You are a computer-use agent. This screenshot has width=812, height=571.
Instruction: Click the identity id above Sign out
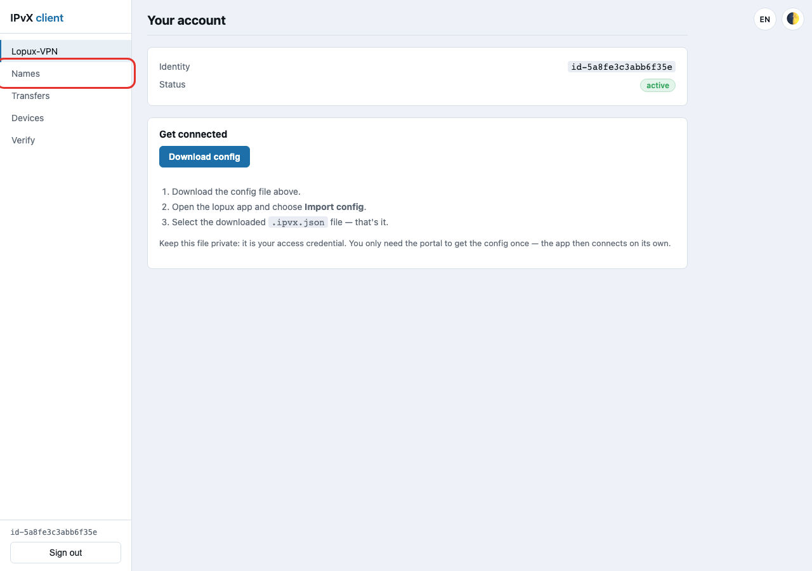[54, 532]
